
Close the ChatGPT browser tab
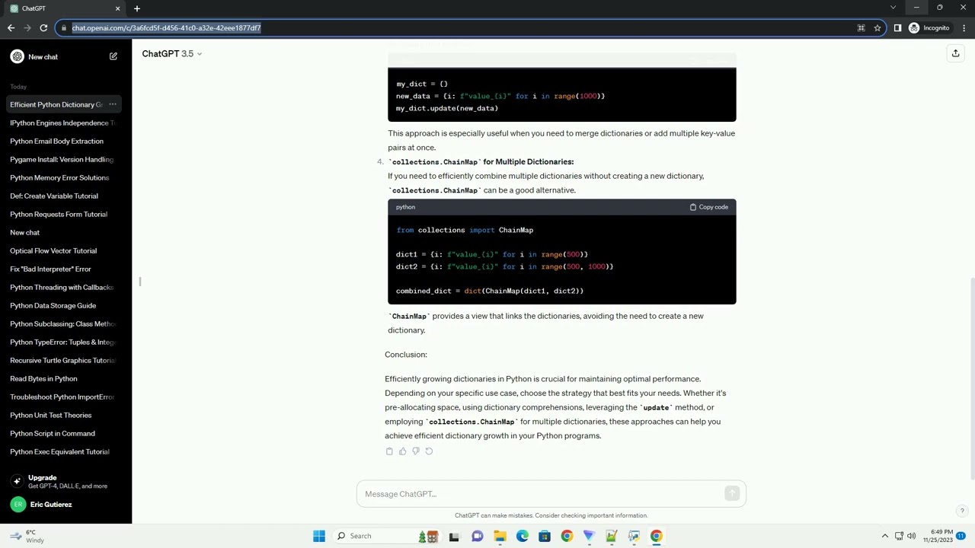(x=117, y=8)
